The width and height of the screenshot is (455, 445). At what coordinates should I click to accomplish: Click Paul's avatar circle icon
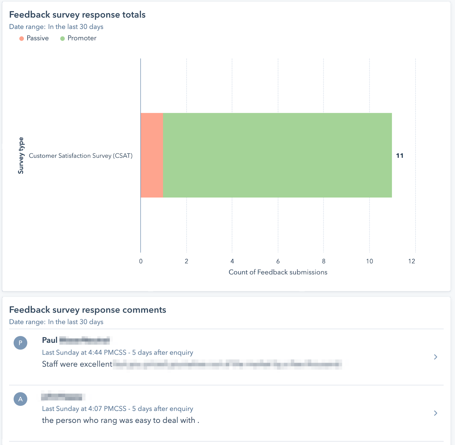point(20,343)
